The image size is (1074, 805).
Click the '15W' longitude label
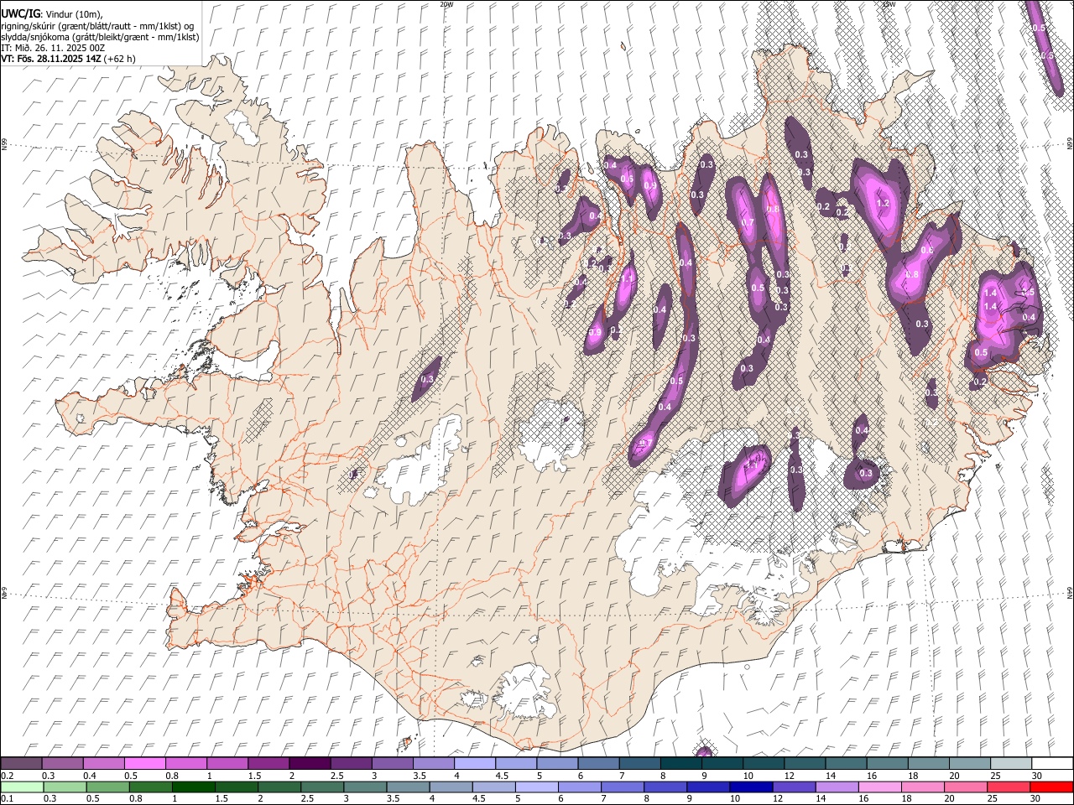889,4
